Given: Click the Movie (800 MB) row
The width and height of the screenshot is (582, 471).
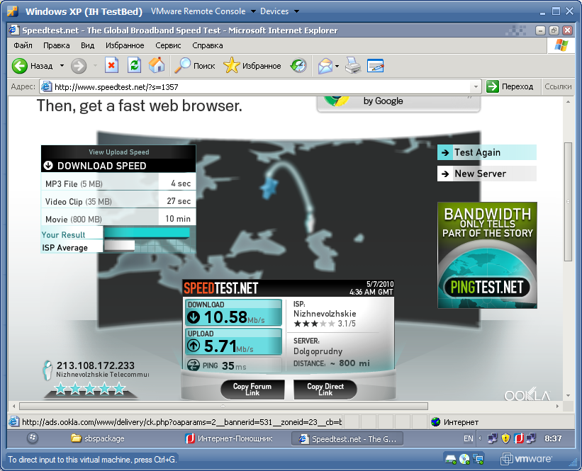Looking at the screenshot, I should pos(118,219).
